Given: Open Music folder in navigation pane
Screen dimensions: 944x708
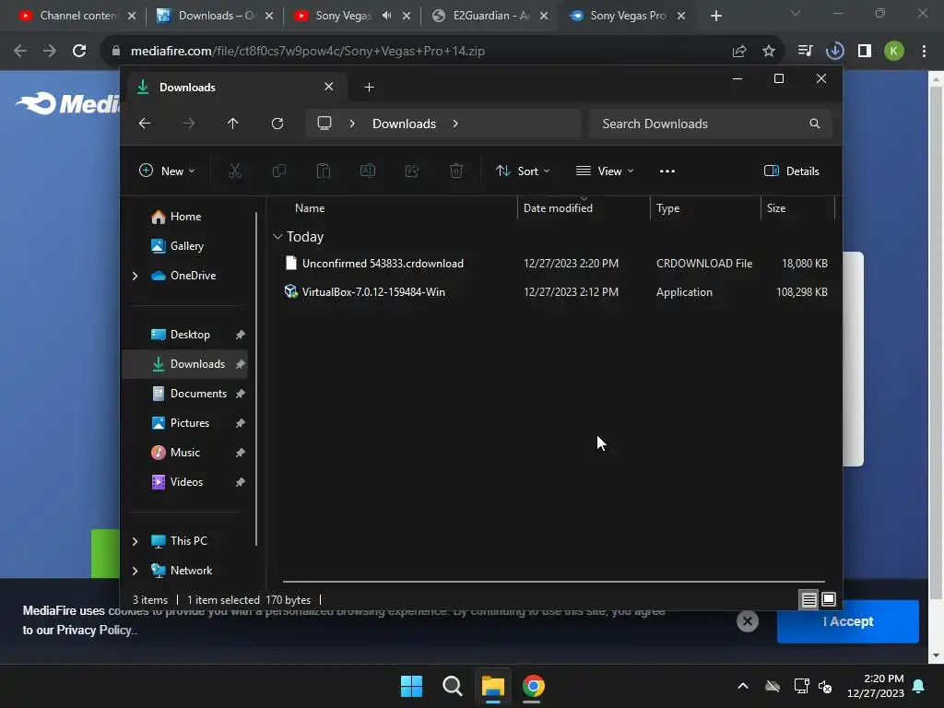Looking at the screenshot, I should click(184, 453).
